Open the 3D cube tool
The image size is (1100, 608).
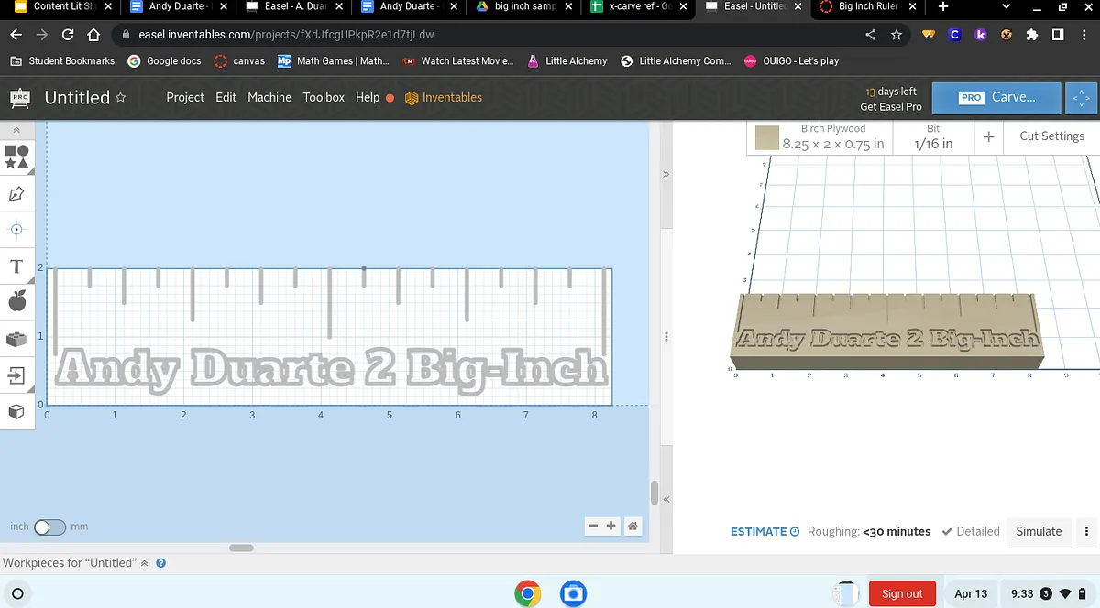pyautogui.click(x=16, y=412)
